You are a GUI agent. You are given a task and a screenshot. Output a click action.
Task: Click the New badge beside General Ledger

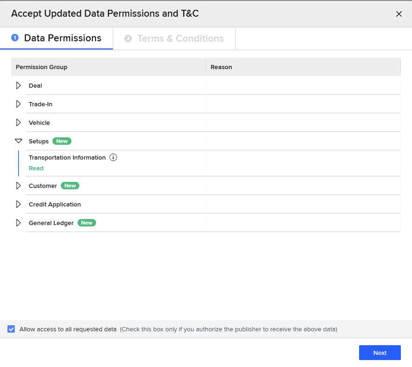[87, 223]
